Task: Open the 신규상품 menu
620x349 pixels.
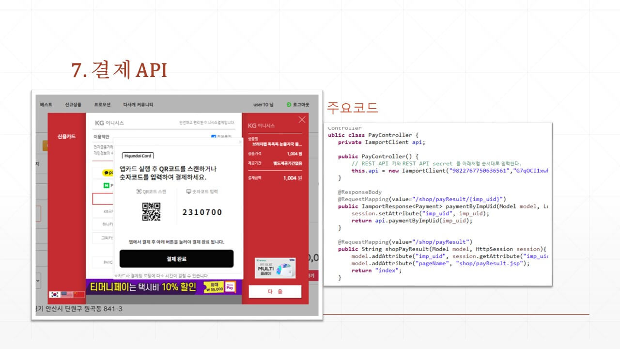Action: (73, 105)
